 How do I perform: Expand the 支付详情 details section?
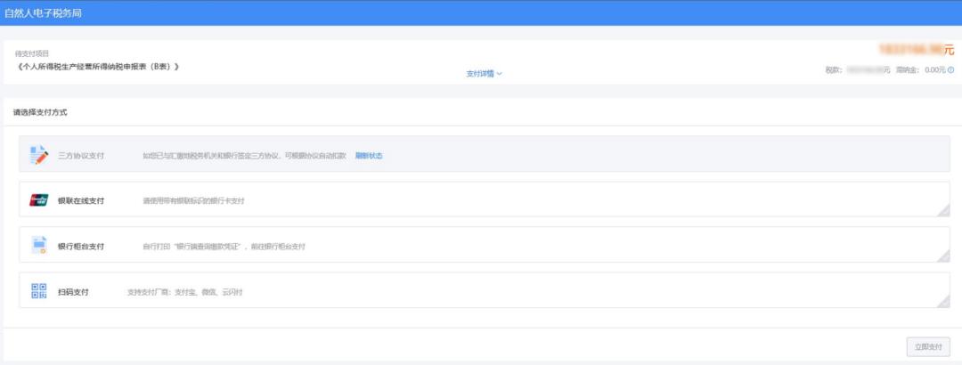tap(480, 74)
